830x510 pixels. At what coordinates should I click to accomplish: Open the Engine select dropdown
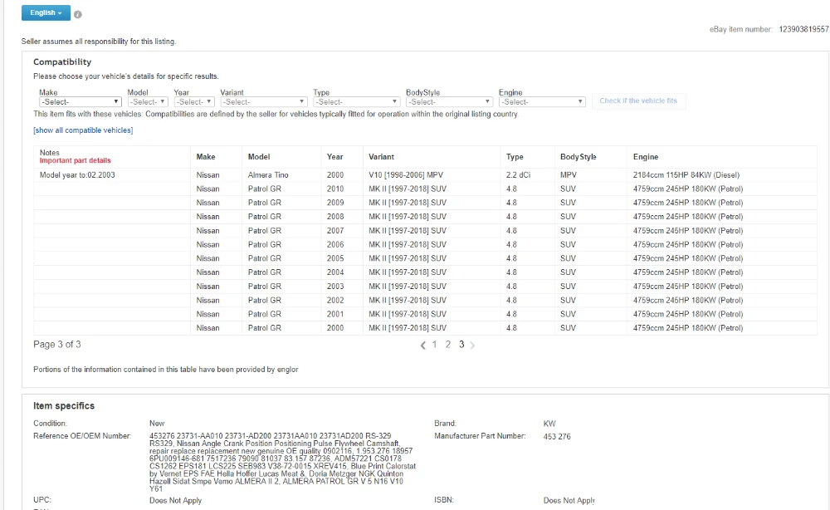click(x=542, y=101)
